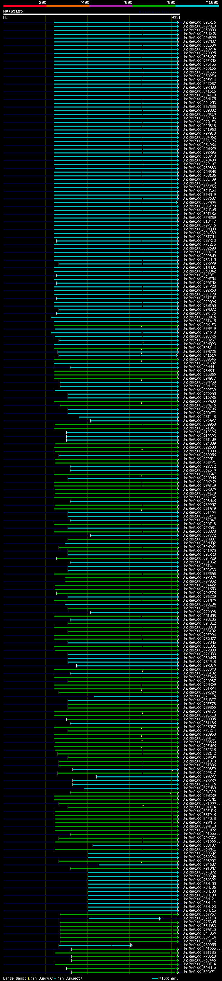Screen dimensions: 222x981
Task: Select hit label UniRef100_C9WSP9
Action: click(x=199, y=38)
